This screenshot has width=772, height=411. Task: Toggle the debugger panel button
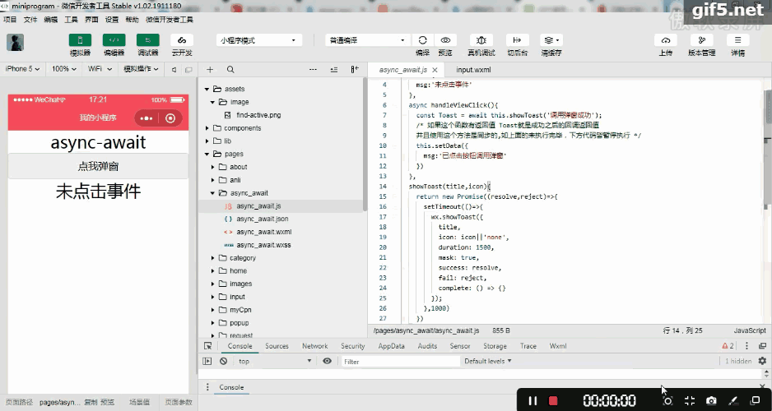tap(147, 40)
